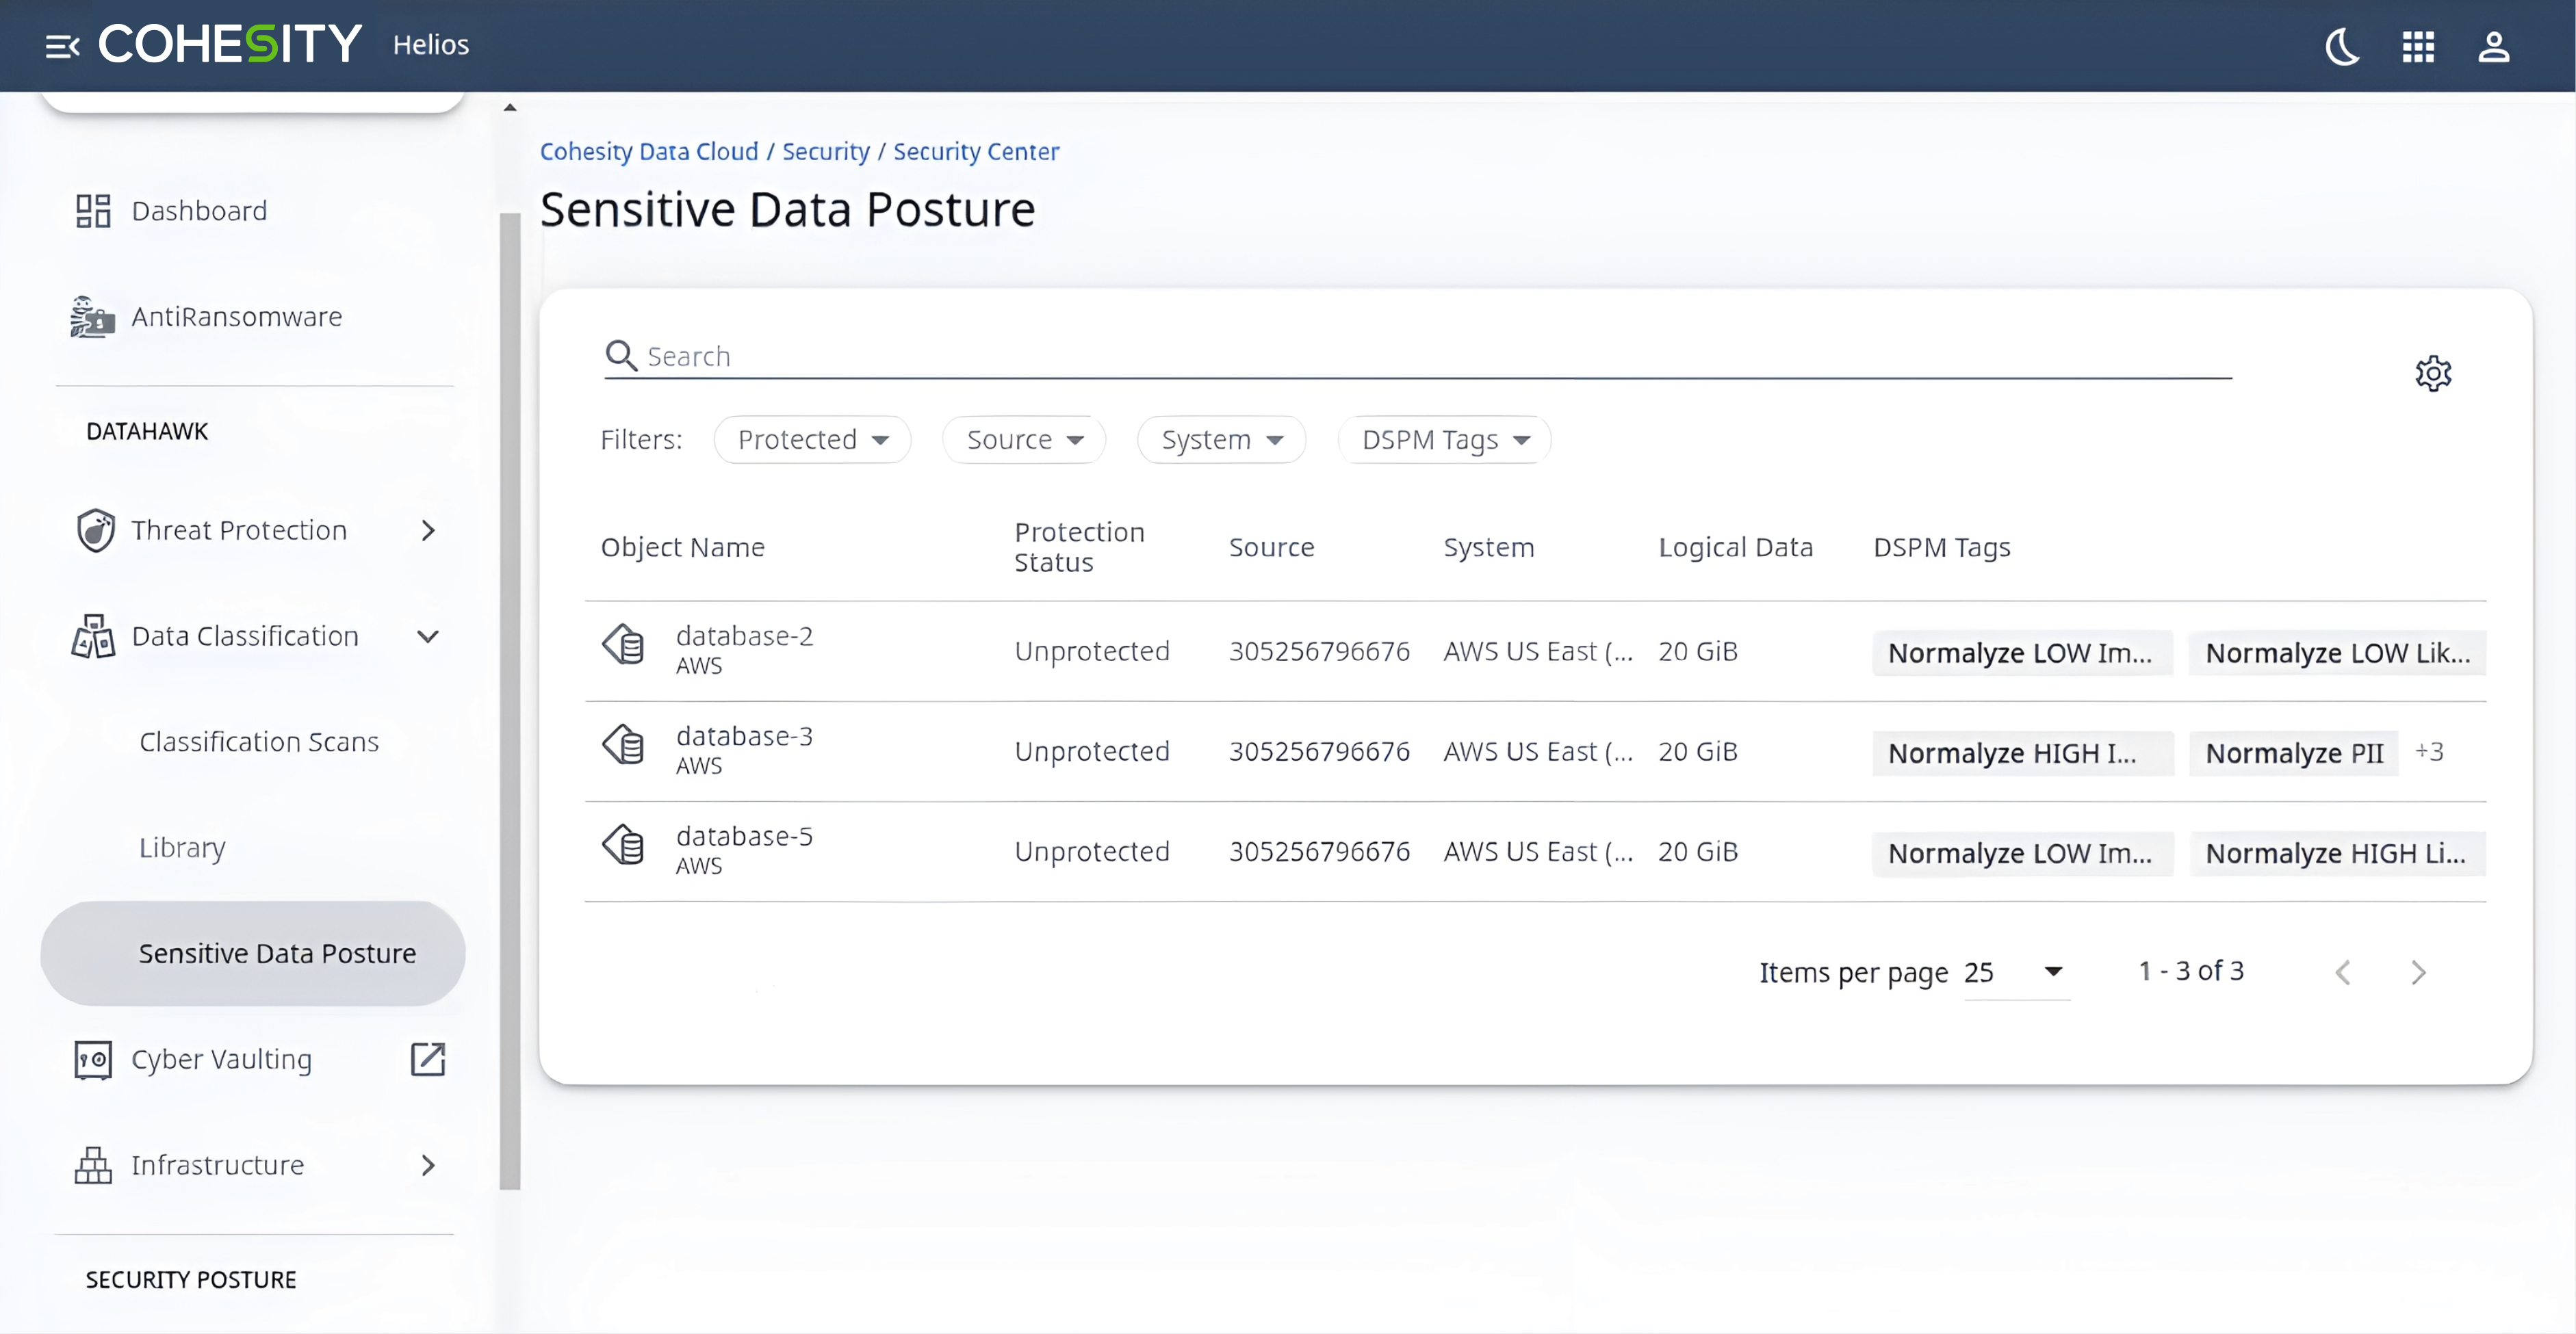Open the Protected filter dropdown
The height and width of the screenshot is (1334, 2576).
point(812,440)
